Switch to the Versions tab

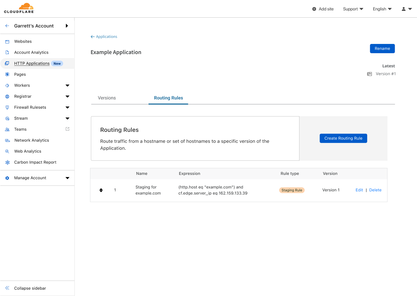pos(107,98)
